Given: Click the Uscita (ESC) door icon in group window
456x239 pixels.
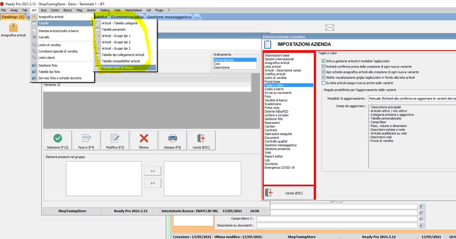Looking at the screenshot, I should pos(201,138).
